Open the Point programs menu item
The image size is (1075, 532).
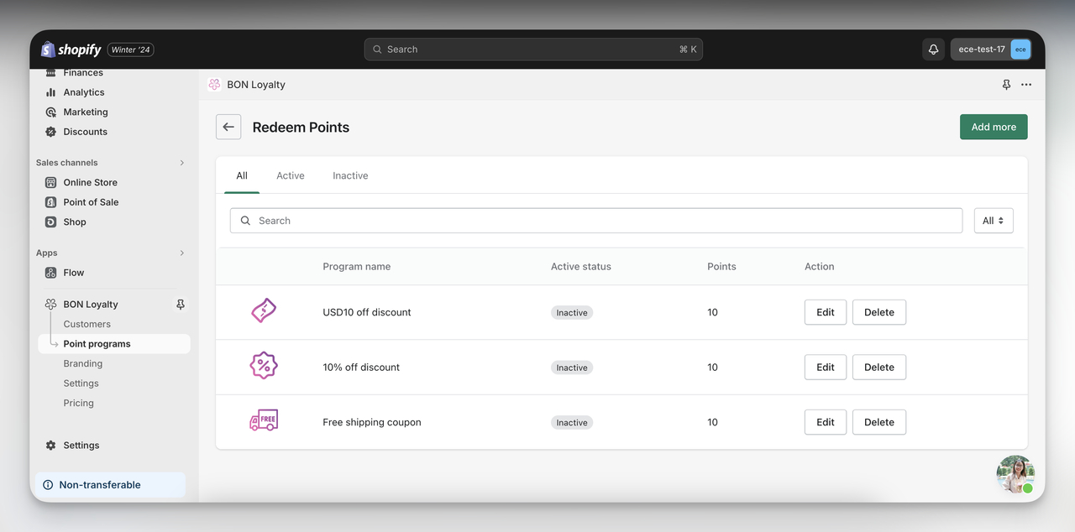pos(97,343)
